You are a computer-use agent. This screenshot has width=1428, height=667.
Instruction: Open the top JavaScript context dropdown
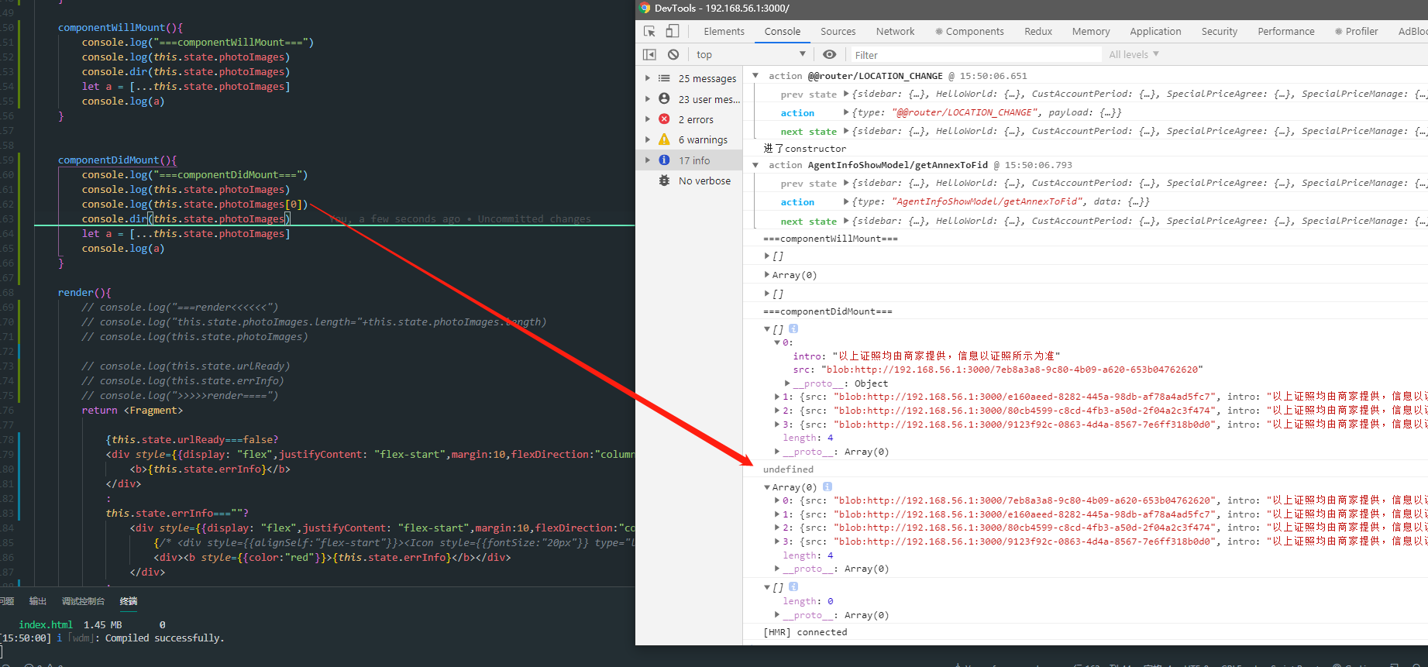click(x=750, y=54)
